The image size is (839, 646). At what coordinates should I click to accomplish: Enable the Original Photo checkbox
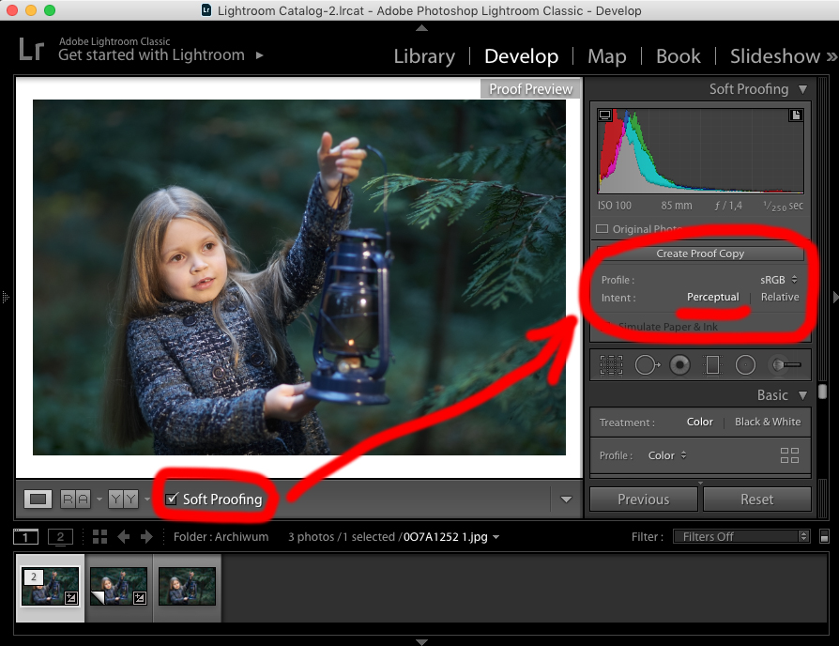point(602,229)
